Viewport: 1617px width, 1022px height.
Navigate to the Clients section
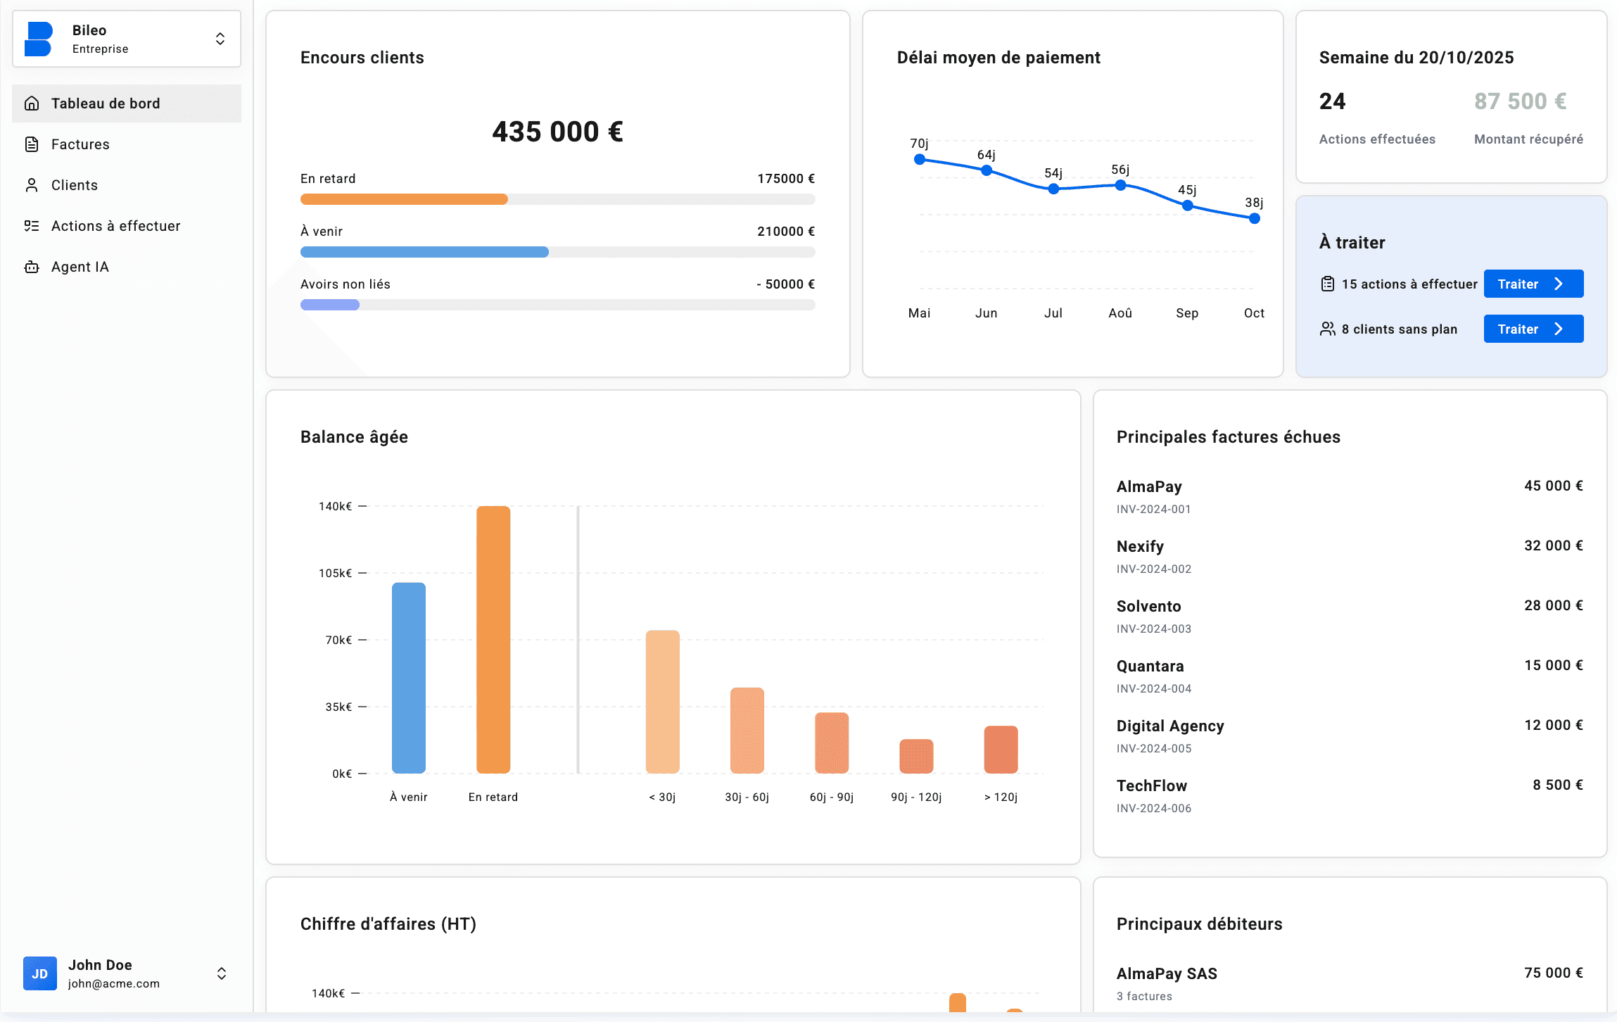(74, 184)
